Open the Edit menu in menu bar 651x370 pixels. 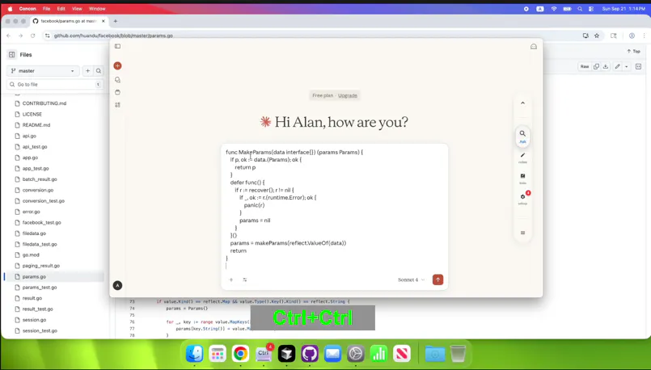[61, 9]
